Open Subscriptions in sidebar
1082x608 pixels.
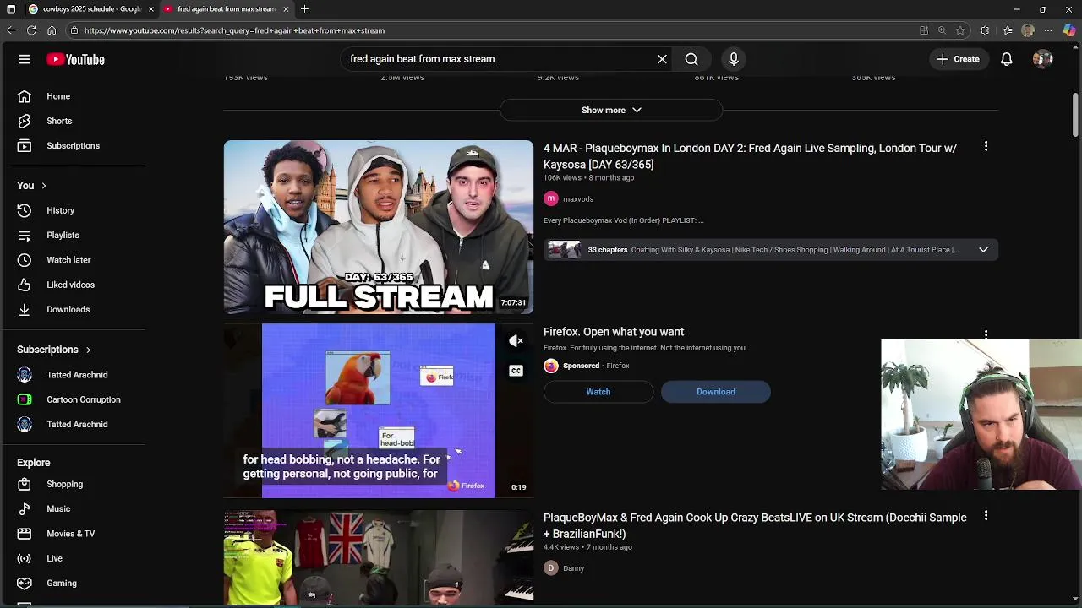73,145
